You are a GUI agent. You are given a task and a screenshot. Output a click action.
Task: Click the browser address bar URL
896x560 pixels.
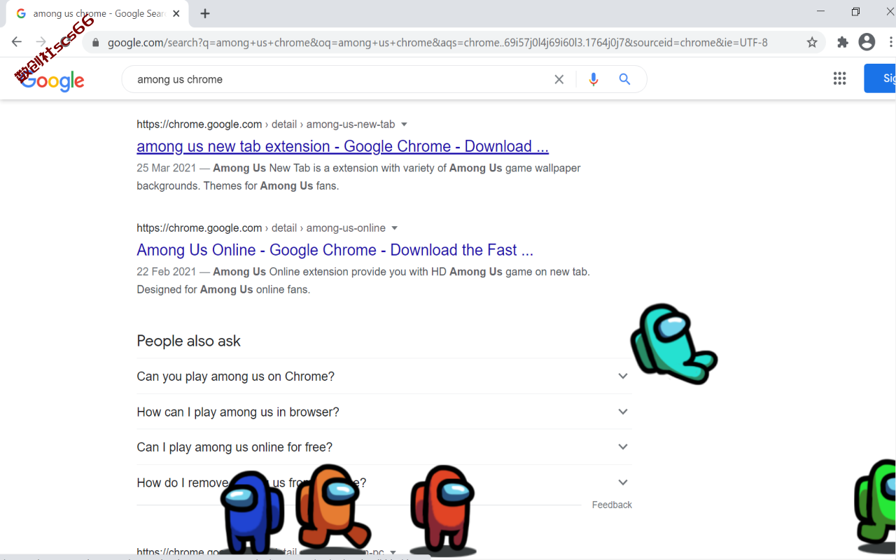437,43
